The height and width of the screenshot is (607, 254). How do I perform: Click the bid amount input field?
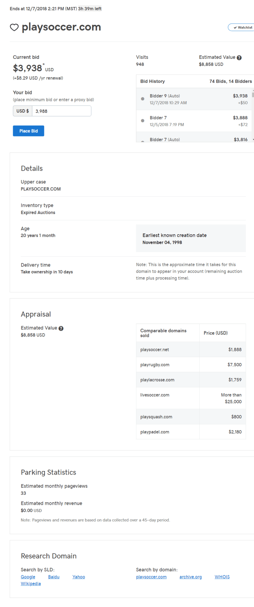(x=61, y=111)
